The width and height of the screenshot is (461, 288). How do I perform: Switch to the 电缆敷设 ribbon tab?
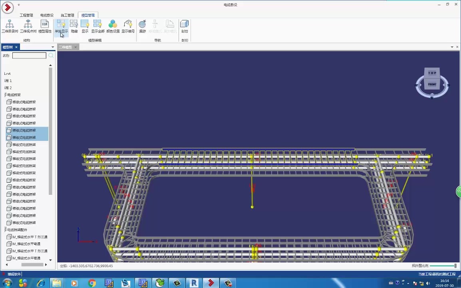click(x=47, y=15)
